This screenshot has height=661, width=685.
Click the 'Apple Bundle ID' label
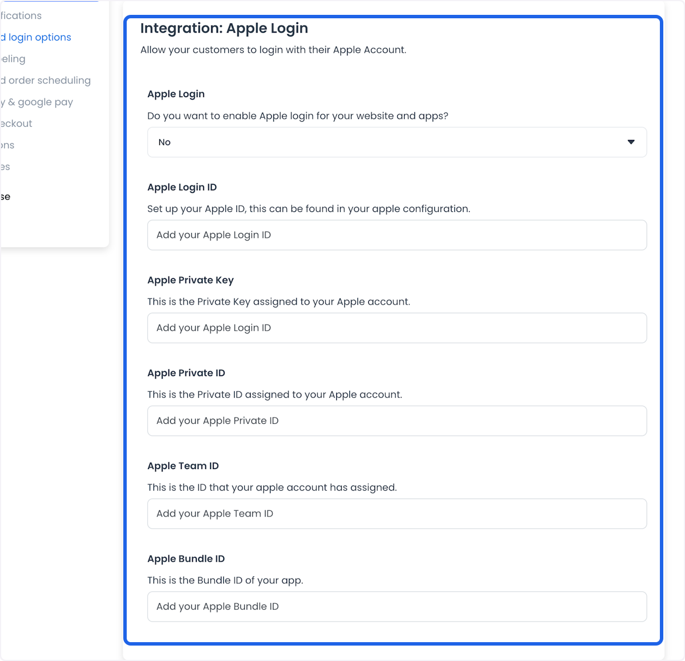(x=186, y=559)
